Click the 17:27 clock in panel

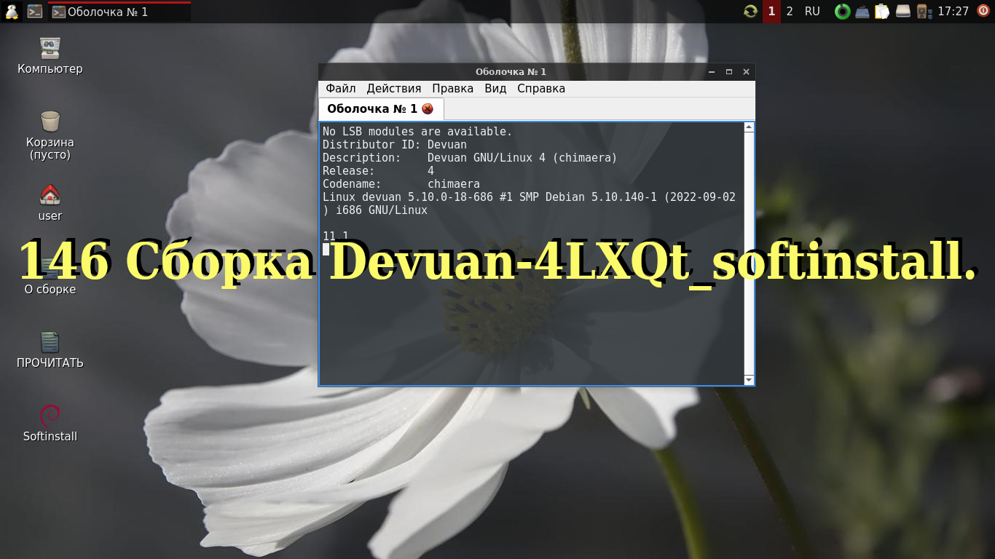[x=953, y=12]
